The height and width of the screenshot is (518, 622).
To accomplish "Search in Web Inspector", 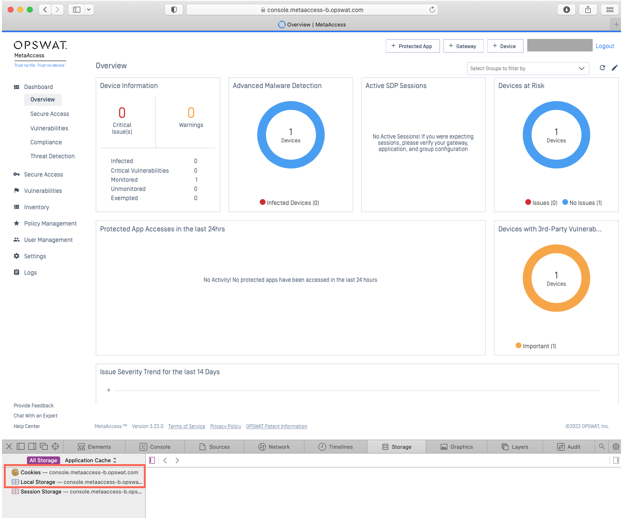I will (x=601, y=447).
